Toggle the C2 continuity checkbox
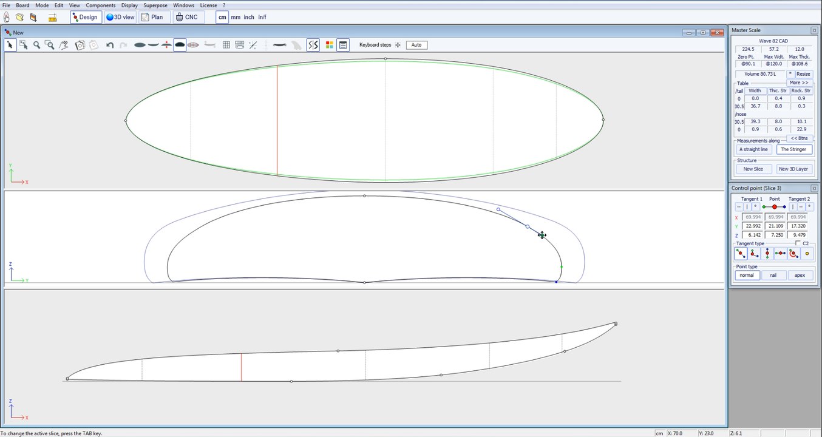This screenshot has width=822, height=437. tap(798, 243)
